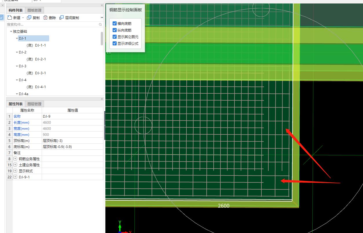The image size is (363, 233).
Task: Click the search magnifier icon
Action: click(x=100, y=25)
